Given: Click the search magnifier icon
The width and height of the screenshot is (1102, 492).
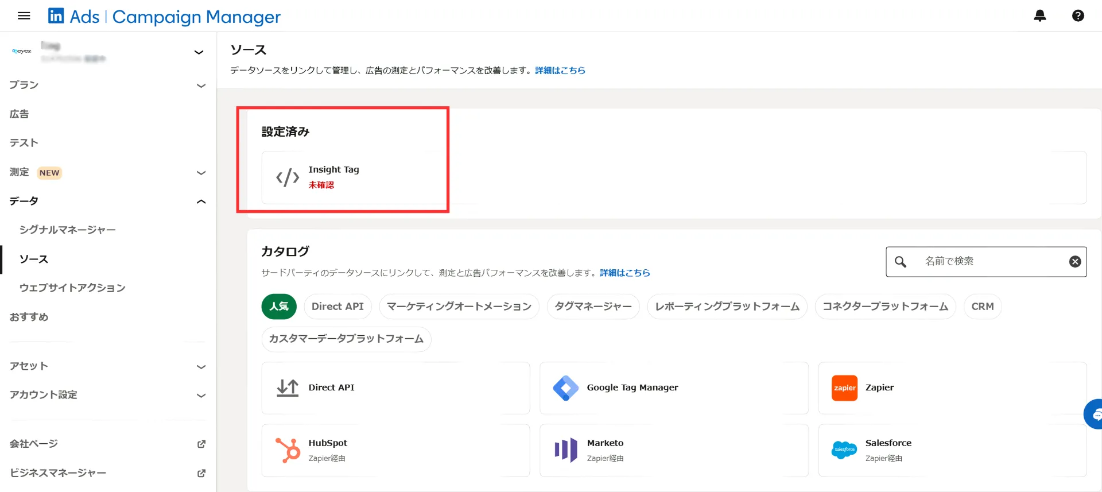Looking at the screenshot, I should click(901, 262).
